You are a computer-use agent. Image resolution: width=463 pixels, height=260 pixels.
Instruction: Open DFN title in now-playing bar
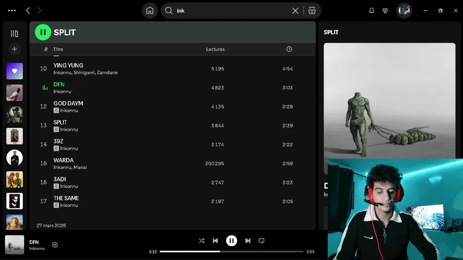point(34,242)
